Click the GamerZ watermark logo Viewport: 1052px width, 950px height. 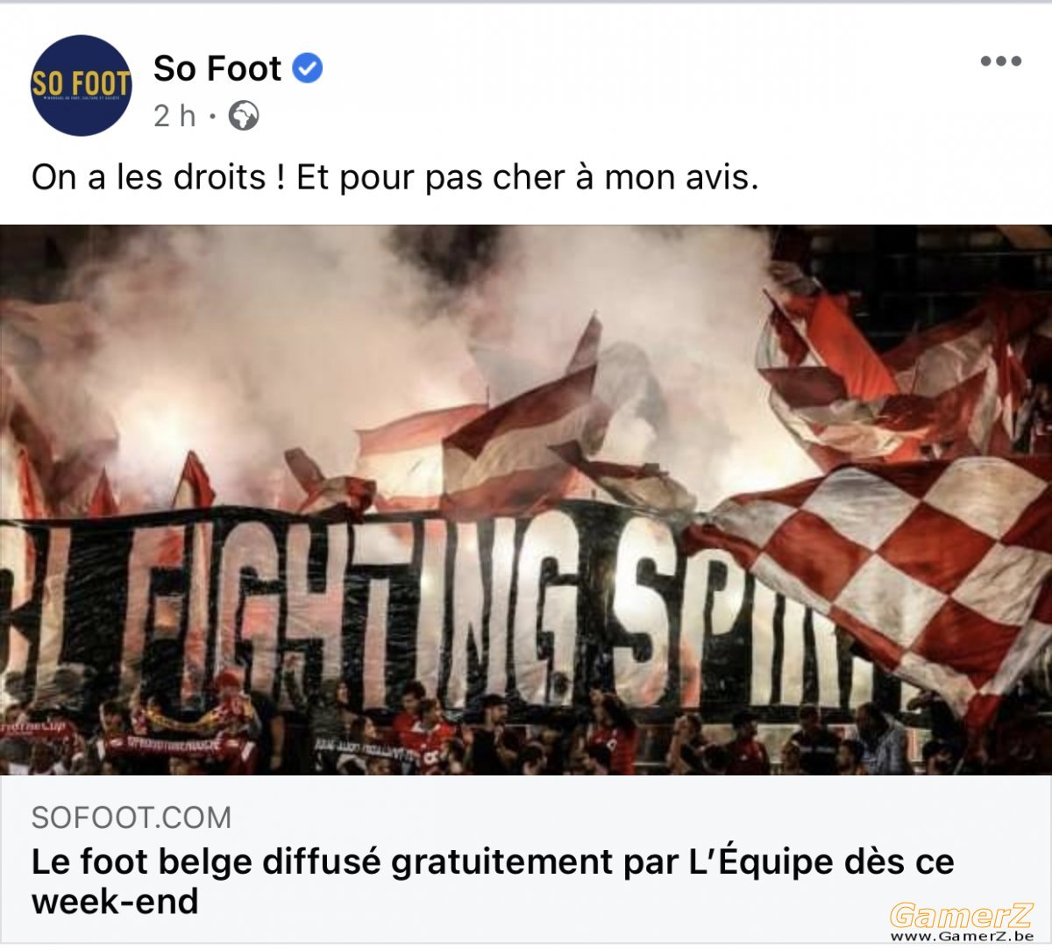(962, 916)
